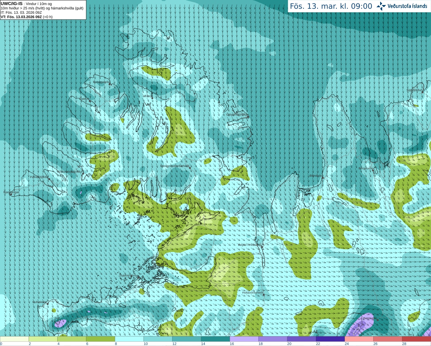This screenshot has height=346, width=431.
Task: Click the Hveravellir station label
Action: (369, 318)
